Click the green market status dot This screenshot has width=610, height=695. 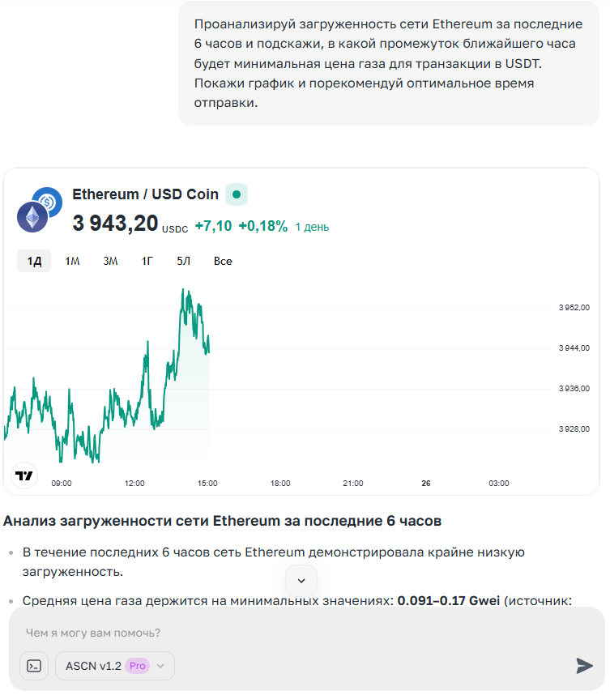236,194
